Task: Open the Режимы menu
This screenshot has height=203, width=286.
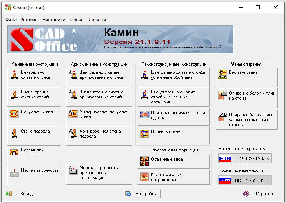Action: click(x=29, y=20)
